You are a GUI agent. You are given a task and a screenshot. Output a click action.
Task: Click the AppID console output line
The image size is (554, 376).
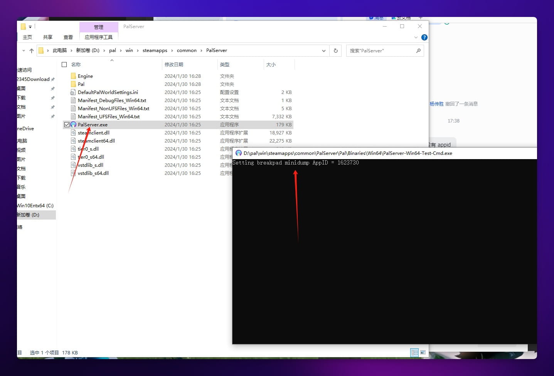point(296,163)
